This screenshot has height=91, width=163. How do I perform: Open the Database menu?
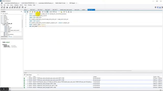16,5
